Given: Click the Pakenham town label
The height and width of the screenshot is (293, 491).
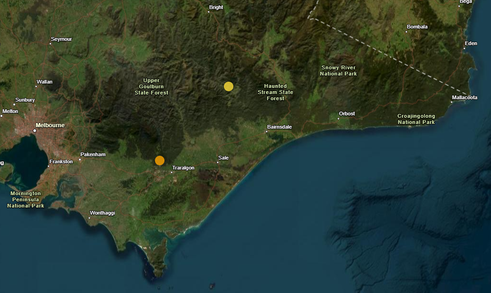Looking at the screenshot, I should coord(93,154).
